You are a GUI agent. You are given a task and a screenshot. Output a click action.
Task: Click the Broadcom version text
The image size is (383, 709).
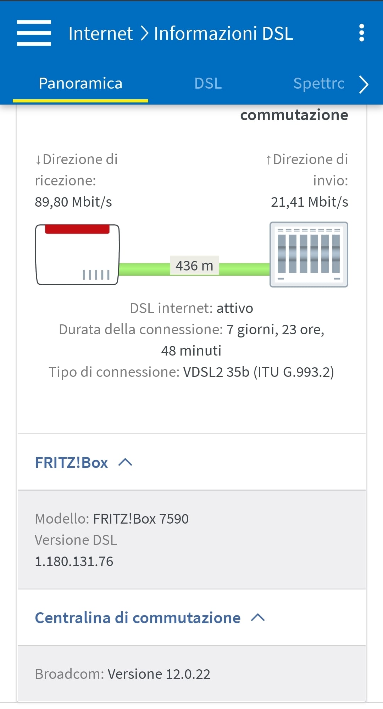123,674
